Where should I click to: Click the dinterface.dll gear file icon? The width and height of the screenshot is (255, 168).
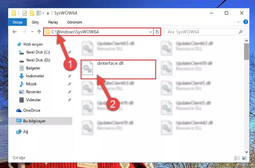88,68
